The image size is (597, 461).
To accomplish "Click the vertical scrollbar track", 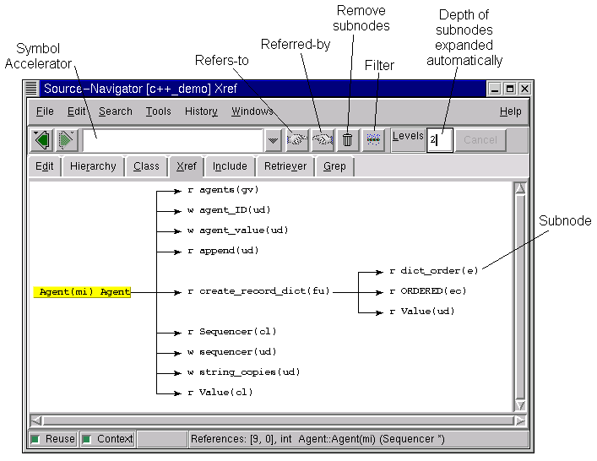I will coord(520,297).
